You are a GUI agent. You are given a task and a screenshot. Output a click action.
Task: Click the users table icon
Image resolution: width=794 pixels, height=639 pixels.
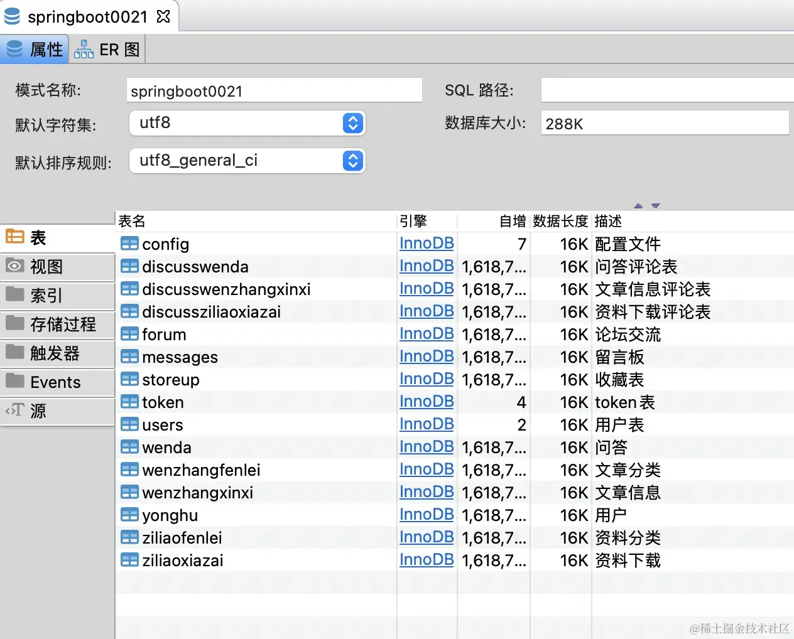129,424
